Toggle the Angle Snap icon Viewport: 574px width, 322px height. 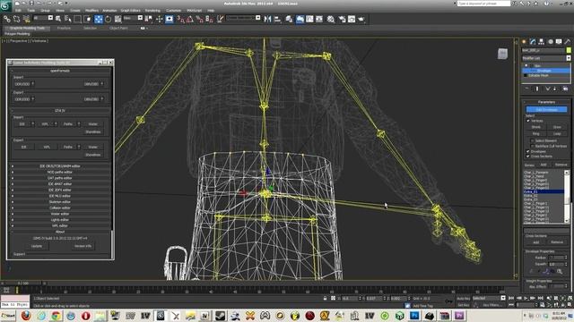[x=190, y=19]
